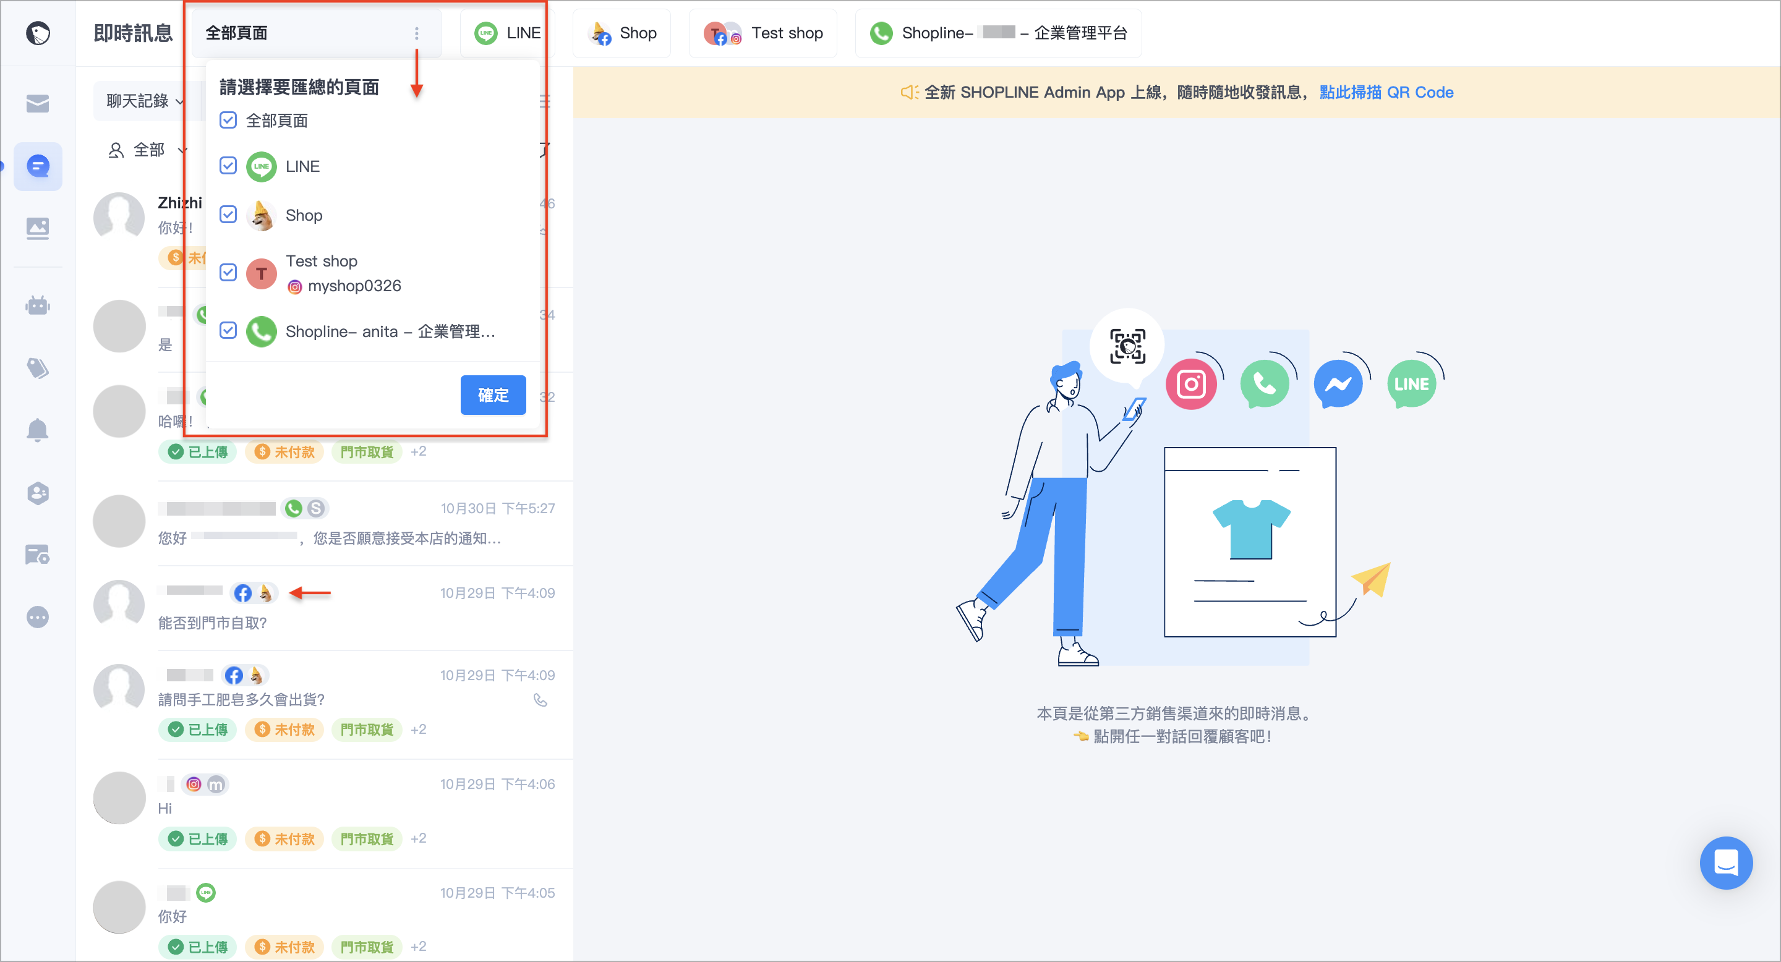This screenshot has width=1781, height=962.
Task: Open the 點此掃描 QR Code link
Action: click(x=1386, y=92)
